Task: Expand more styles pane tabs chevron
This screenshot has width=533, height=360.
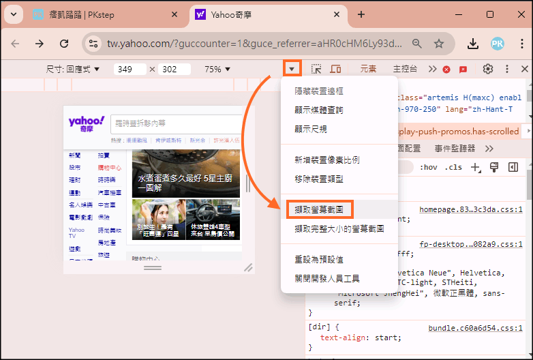Action: point(489,149)
